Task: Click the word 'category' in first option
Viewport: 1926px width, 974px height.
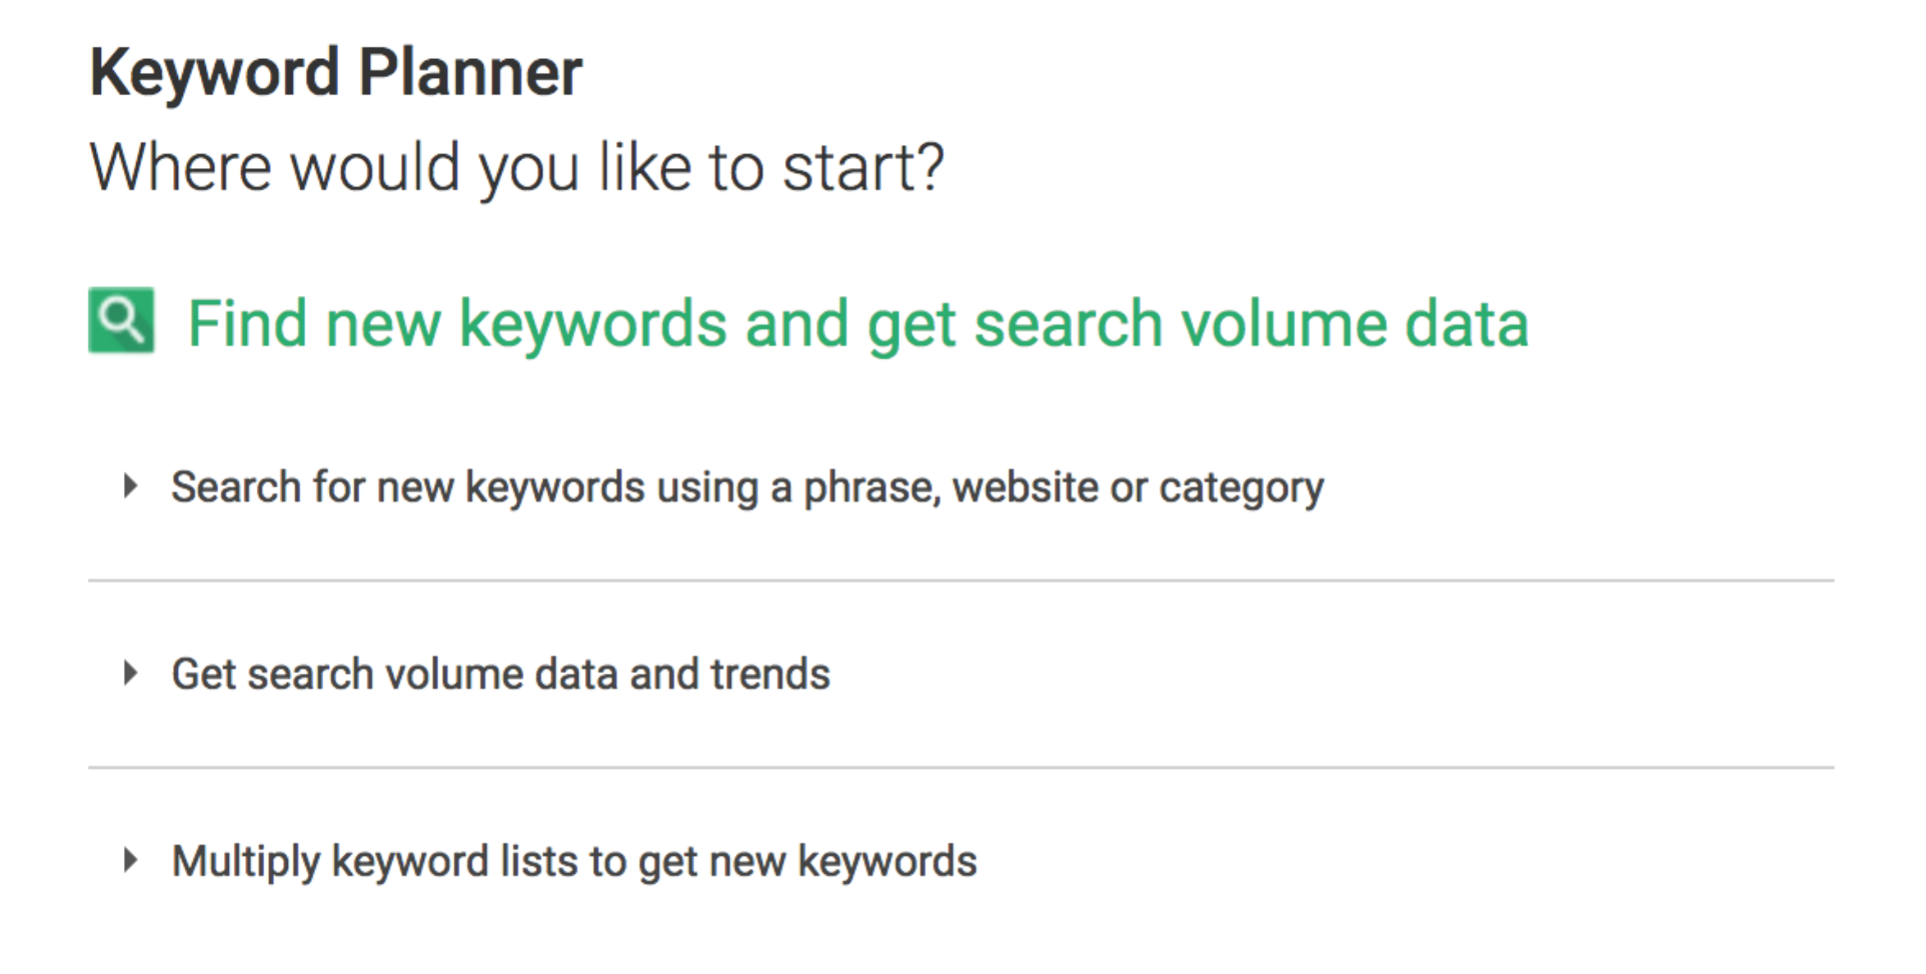Action: pos(1241,489)
